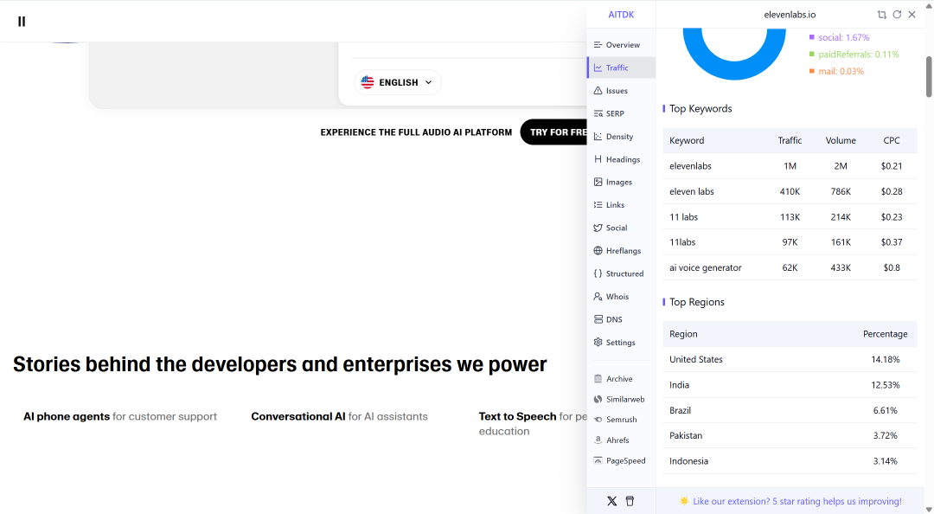Click the scrollbar down arrow
This screenshot has width=934, height=514.
929,509
